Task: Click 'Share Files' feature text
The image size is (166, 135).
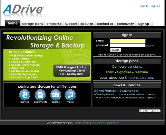Action: pos(18,68)
